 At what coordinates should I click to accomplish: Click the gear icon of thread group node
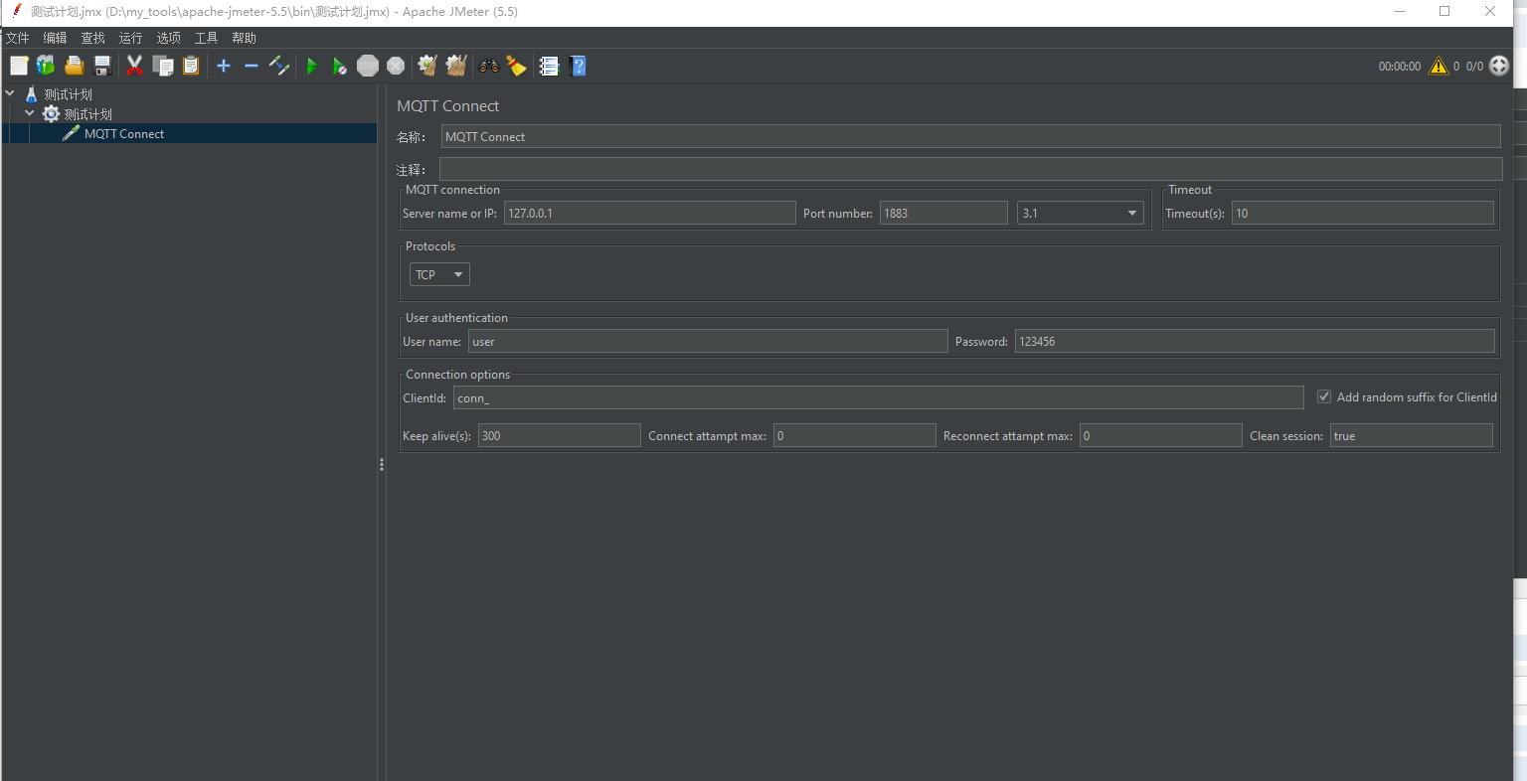tap(51, 114)
